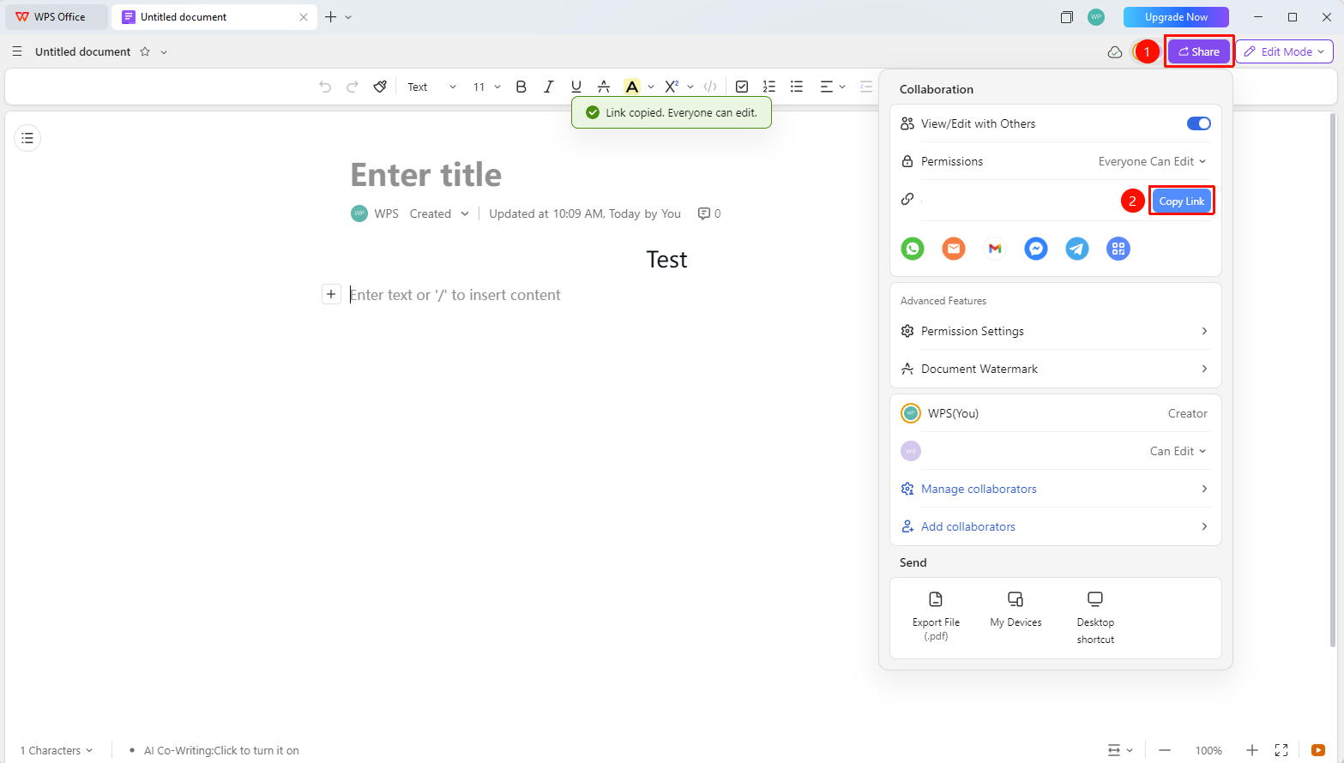Click the Undo arrow in toolbar
Viewport: 1344px width, 763px height.
(325, 87)
